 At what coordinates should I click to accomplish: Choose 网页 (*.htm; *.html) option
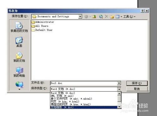click(x=84, y=101)
